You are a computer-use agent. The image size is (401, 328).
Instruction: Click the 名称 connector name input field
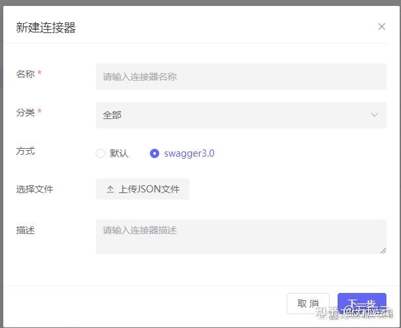241,77
